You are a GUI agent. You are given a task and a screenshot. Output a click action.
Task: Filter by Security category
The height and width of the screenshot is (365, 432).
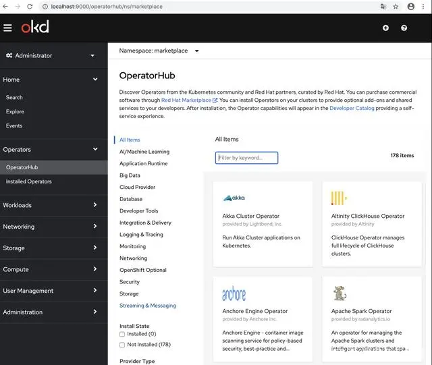point(130,282)
